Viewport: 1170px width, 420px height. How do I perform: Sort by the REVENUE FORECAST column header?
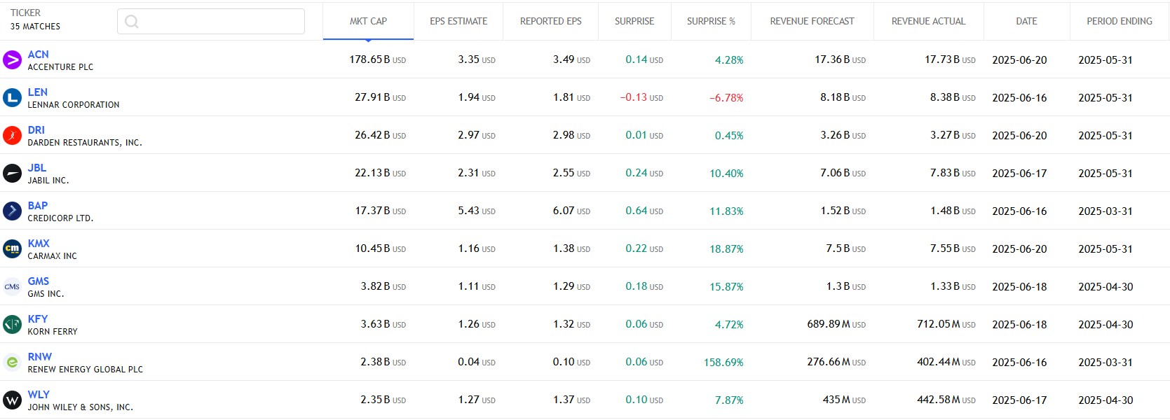click(x=812, y=22)
